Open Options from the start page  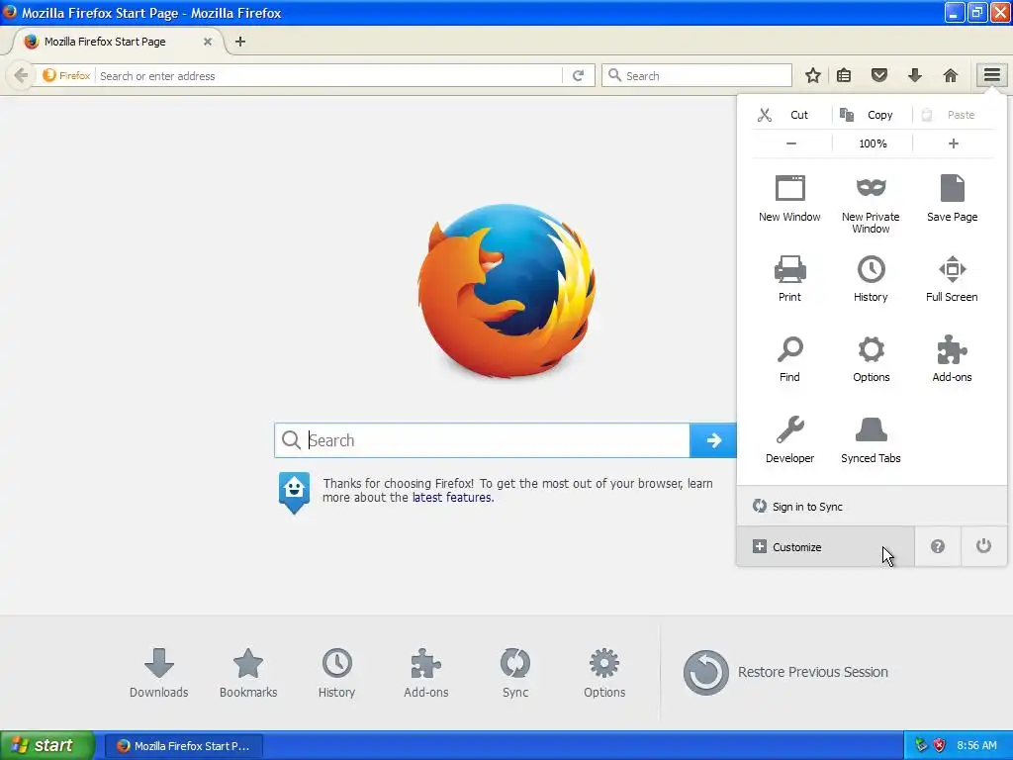[604, 672]
